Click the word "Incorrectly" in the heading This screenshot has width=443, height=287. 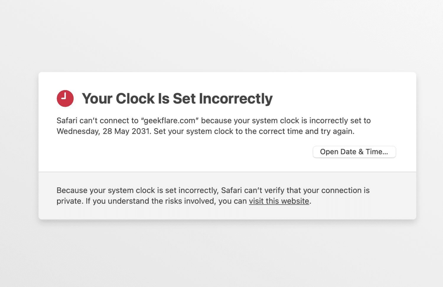pyautogui.click(x=236, y=98)
